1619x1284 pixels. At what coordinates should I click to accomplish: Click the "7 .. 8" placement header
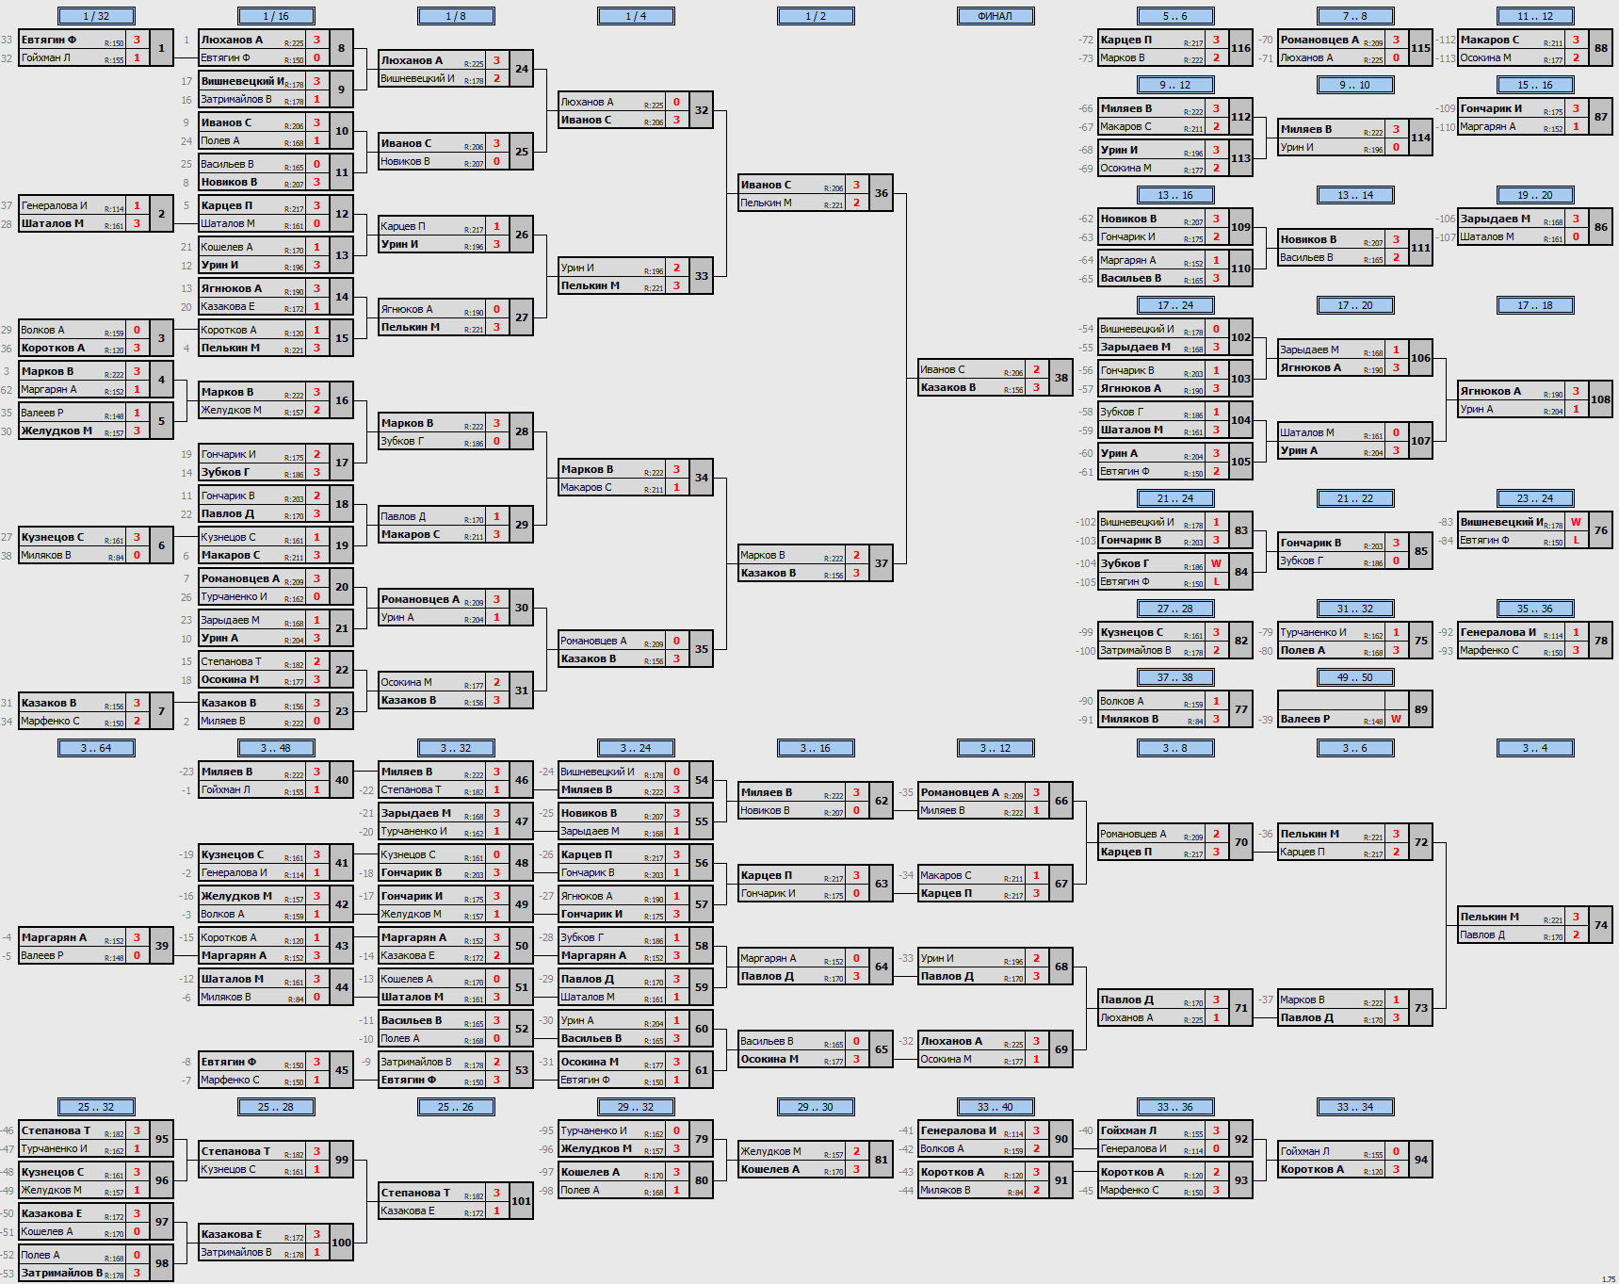tap(1355, 16)
